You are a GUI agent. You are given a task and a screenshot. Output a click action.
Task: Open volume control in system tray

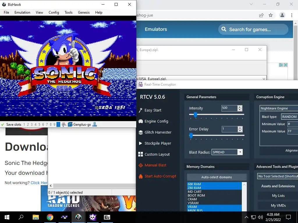[x=260, y=217]
